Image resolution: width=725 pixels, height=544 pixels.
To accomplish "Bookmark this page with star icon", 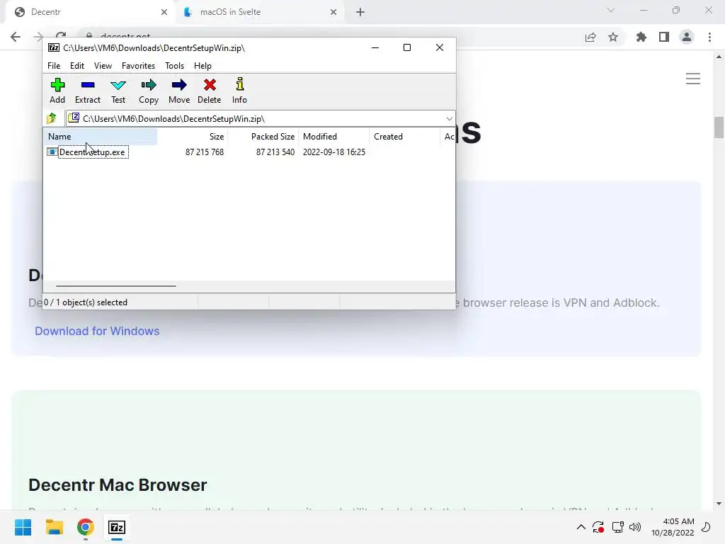I will point(613,37).
